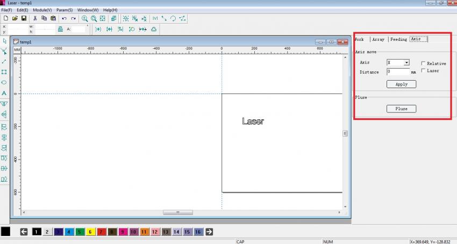Viewport: 457px width, 244px height.
Task: Pick the red layer color 7
Action: [102, 232]
